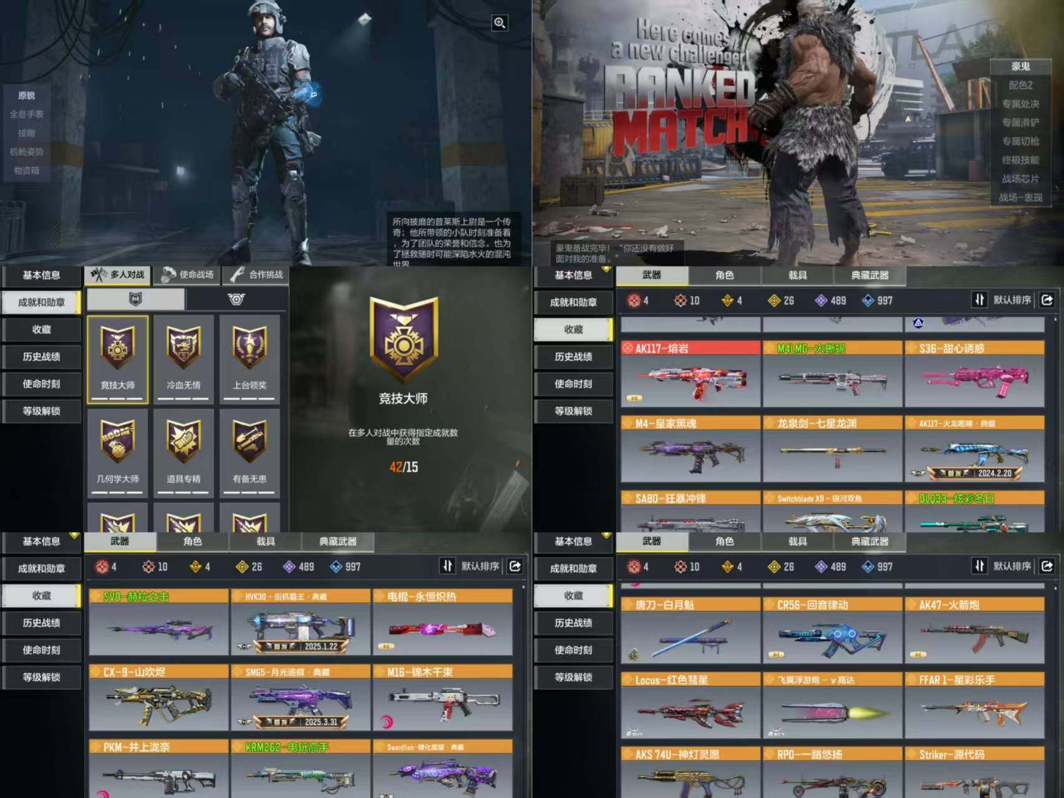Click the magnifier zoom icon over the soldier
This screenshot has height=798, width=1064.
click(500, 23)
